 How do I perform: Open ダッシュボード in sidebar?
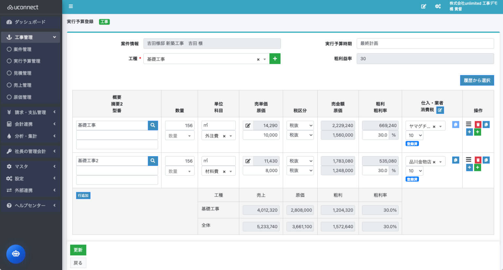[30, 22]
